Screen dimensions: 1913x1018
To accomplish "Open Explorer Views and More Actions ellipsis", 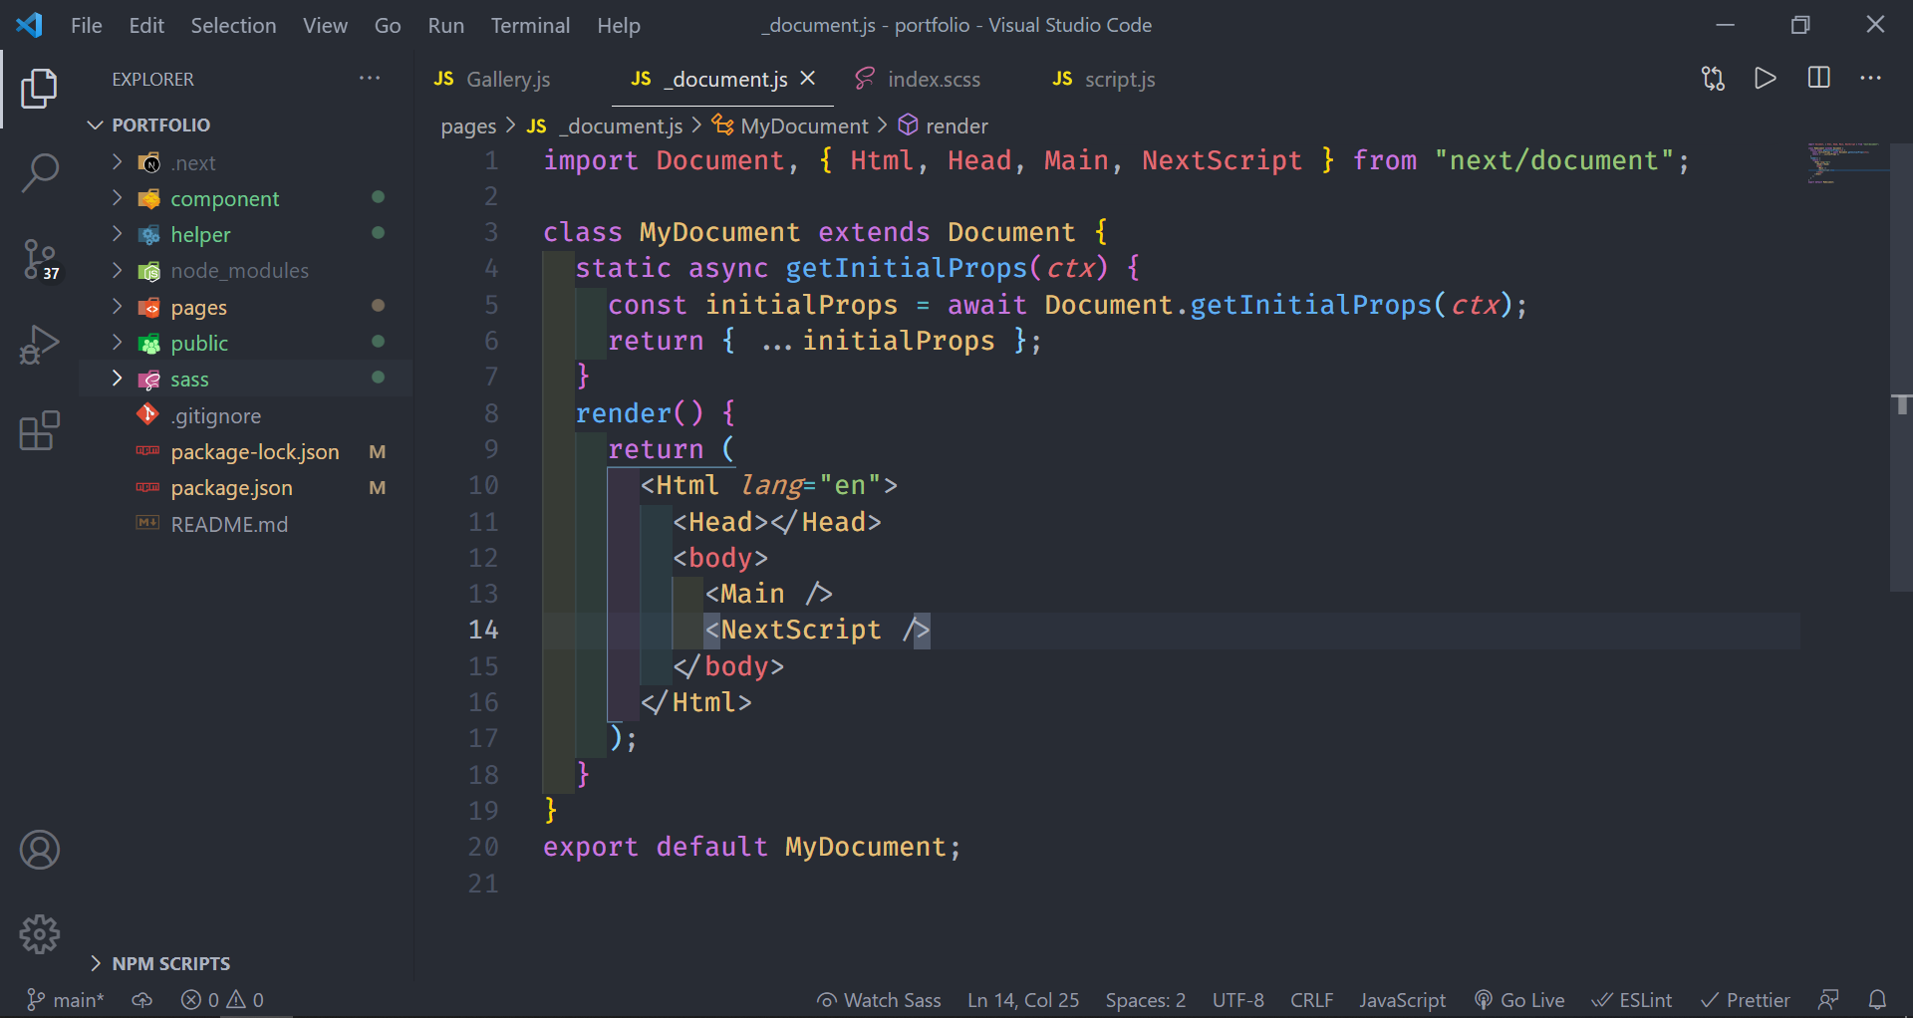I will 370,79.
